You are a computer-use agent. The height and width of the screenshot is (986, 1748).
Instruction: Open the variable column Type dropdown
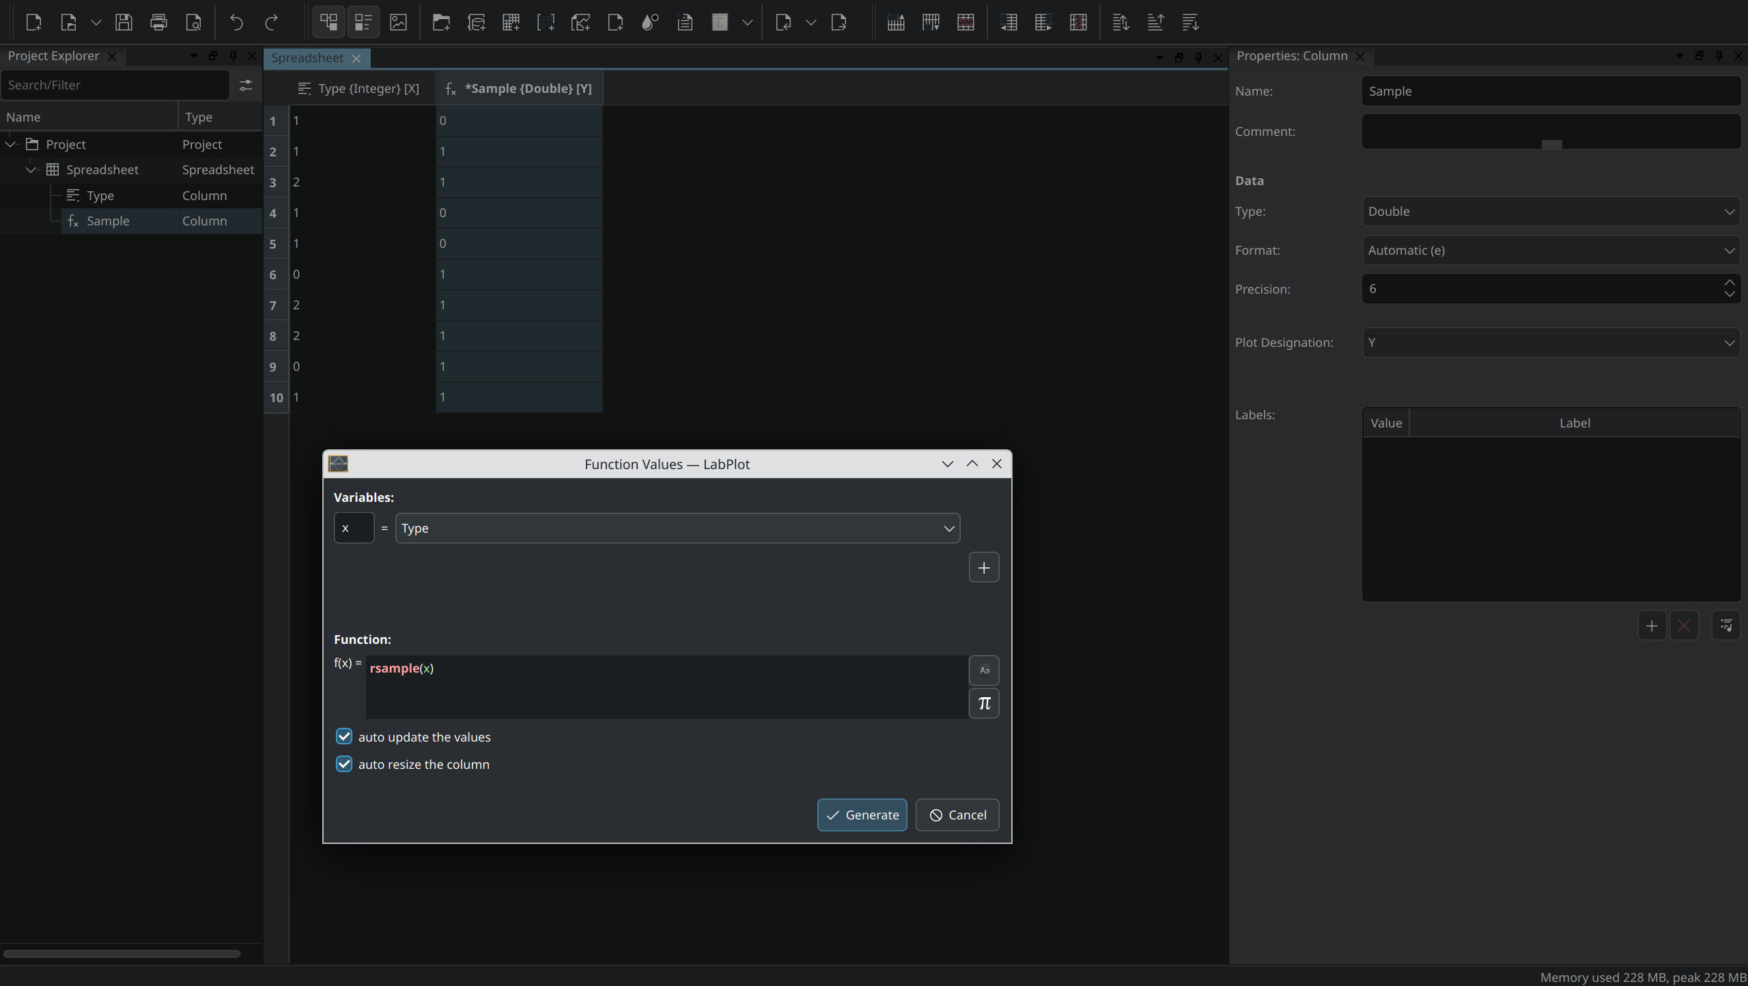pyautogui.click(x=677, y=529)
